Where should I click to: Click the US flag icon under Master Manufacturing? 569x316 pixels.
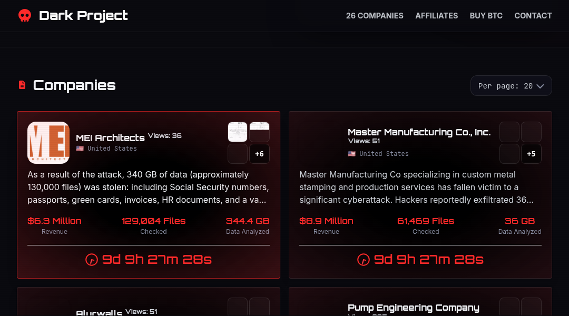351,154
